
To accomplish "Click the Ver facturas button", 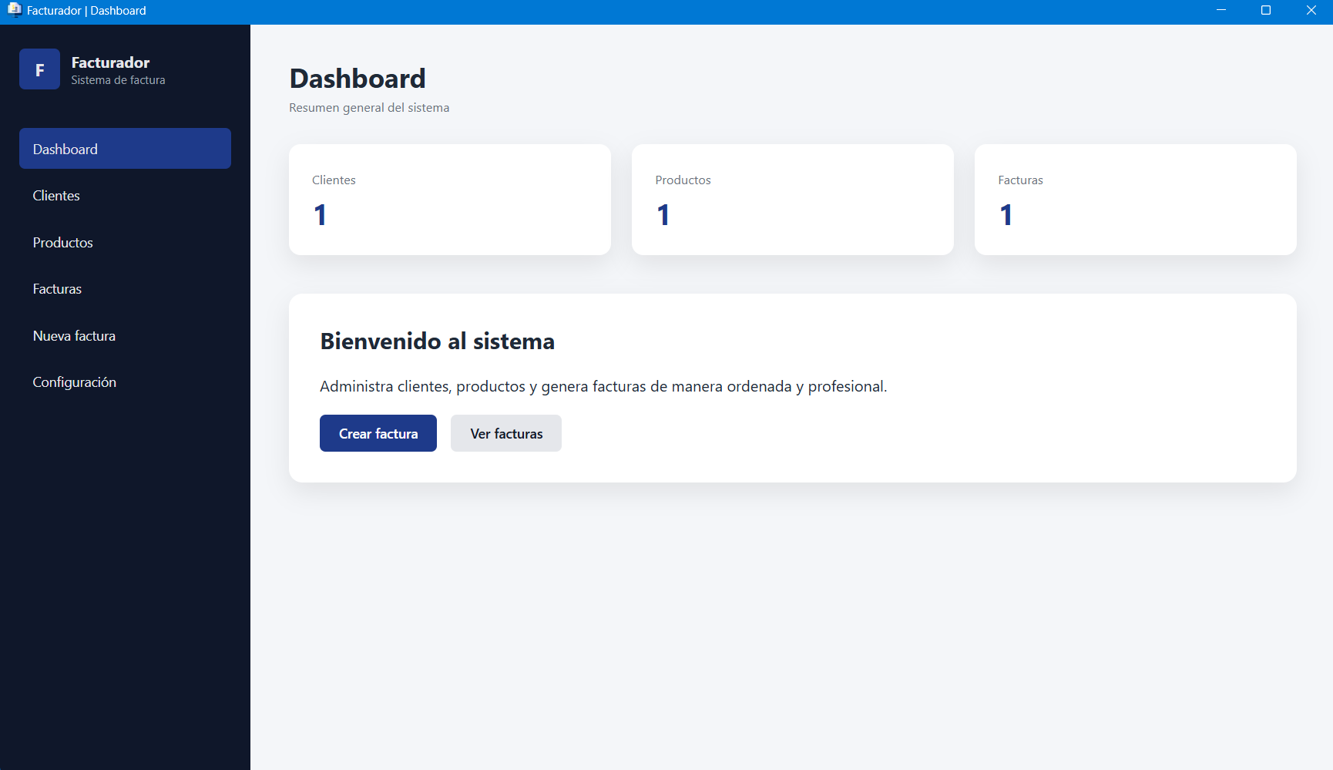I will point(505,433).
